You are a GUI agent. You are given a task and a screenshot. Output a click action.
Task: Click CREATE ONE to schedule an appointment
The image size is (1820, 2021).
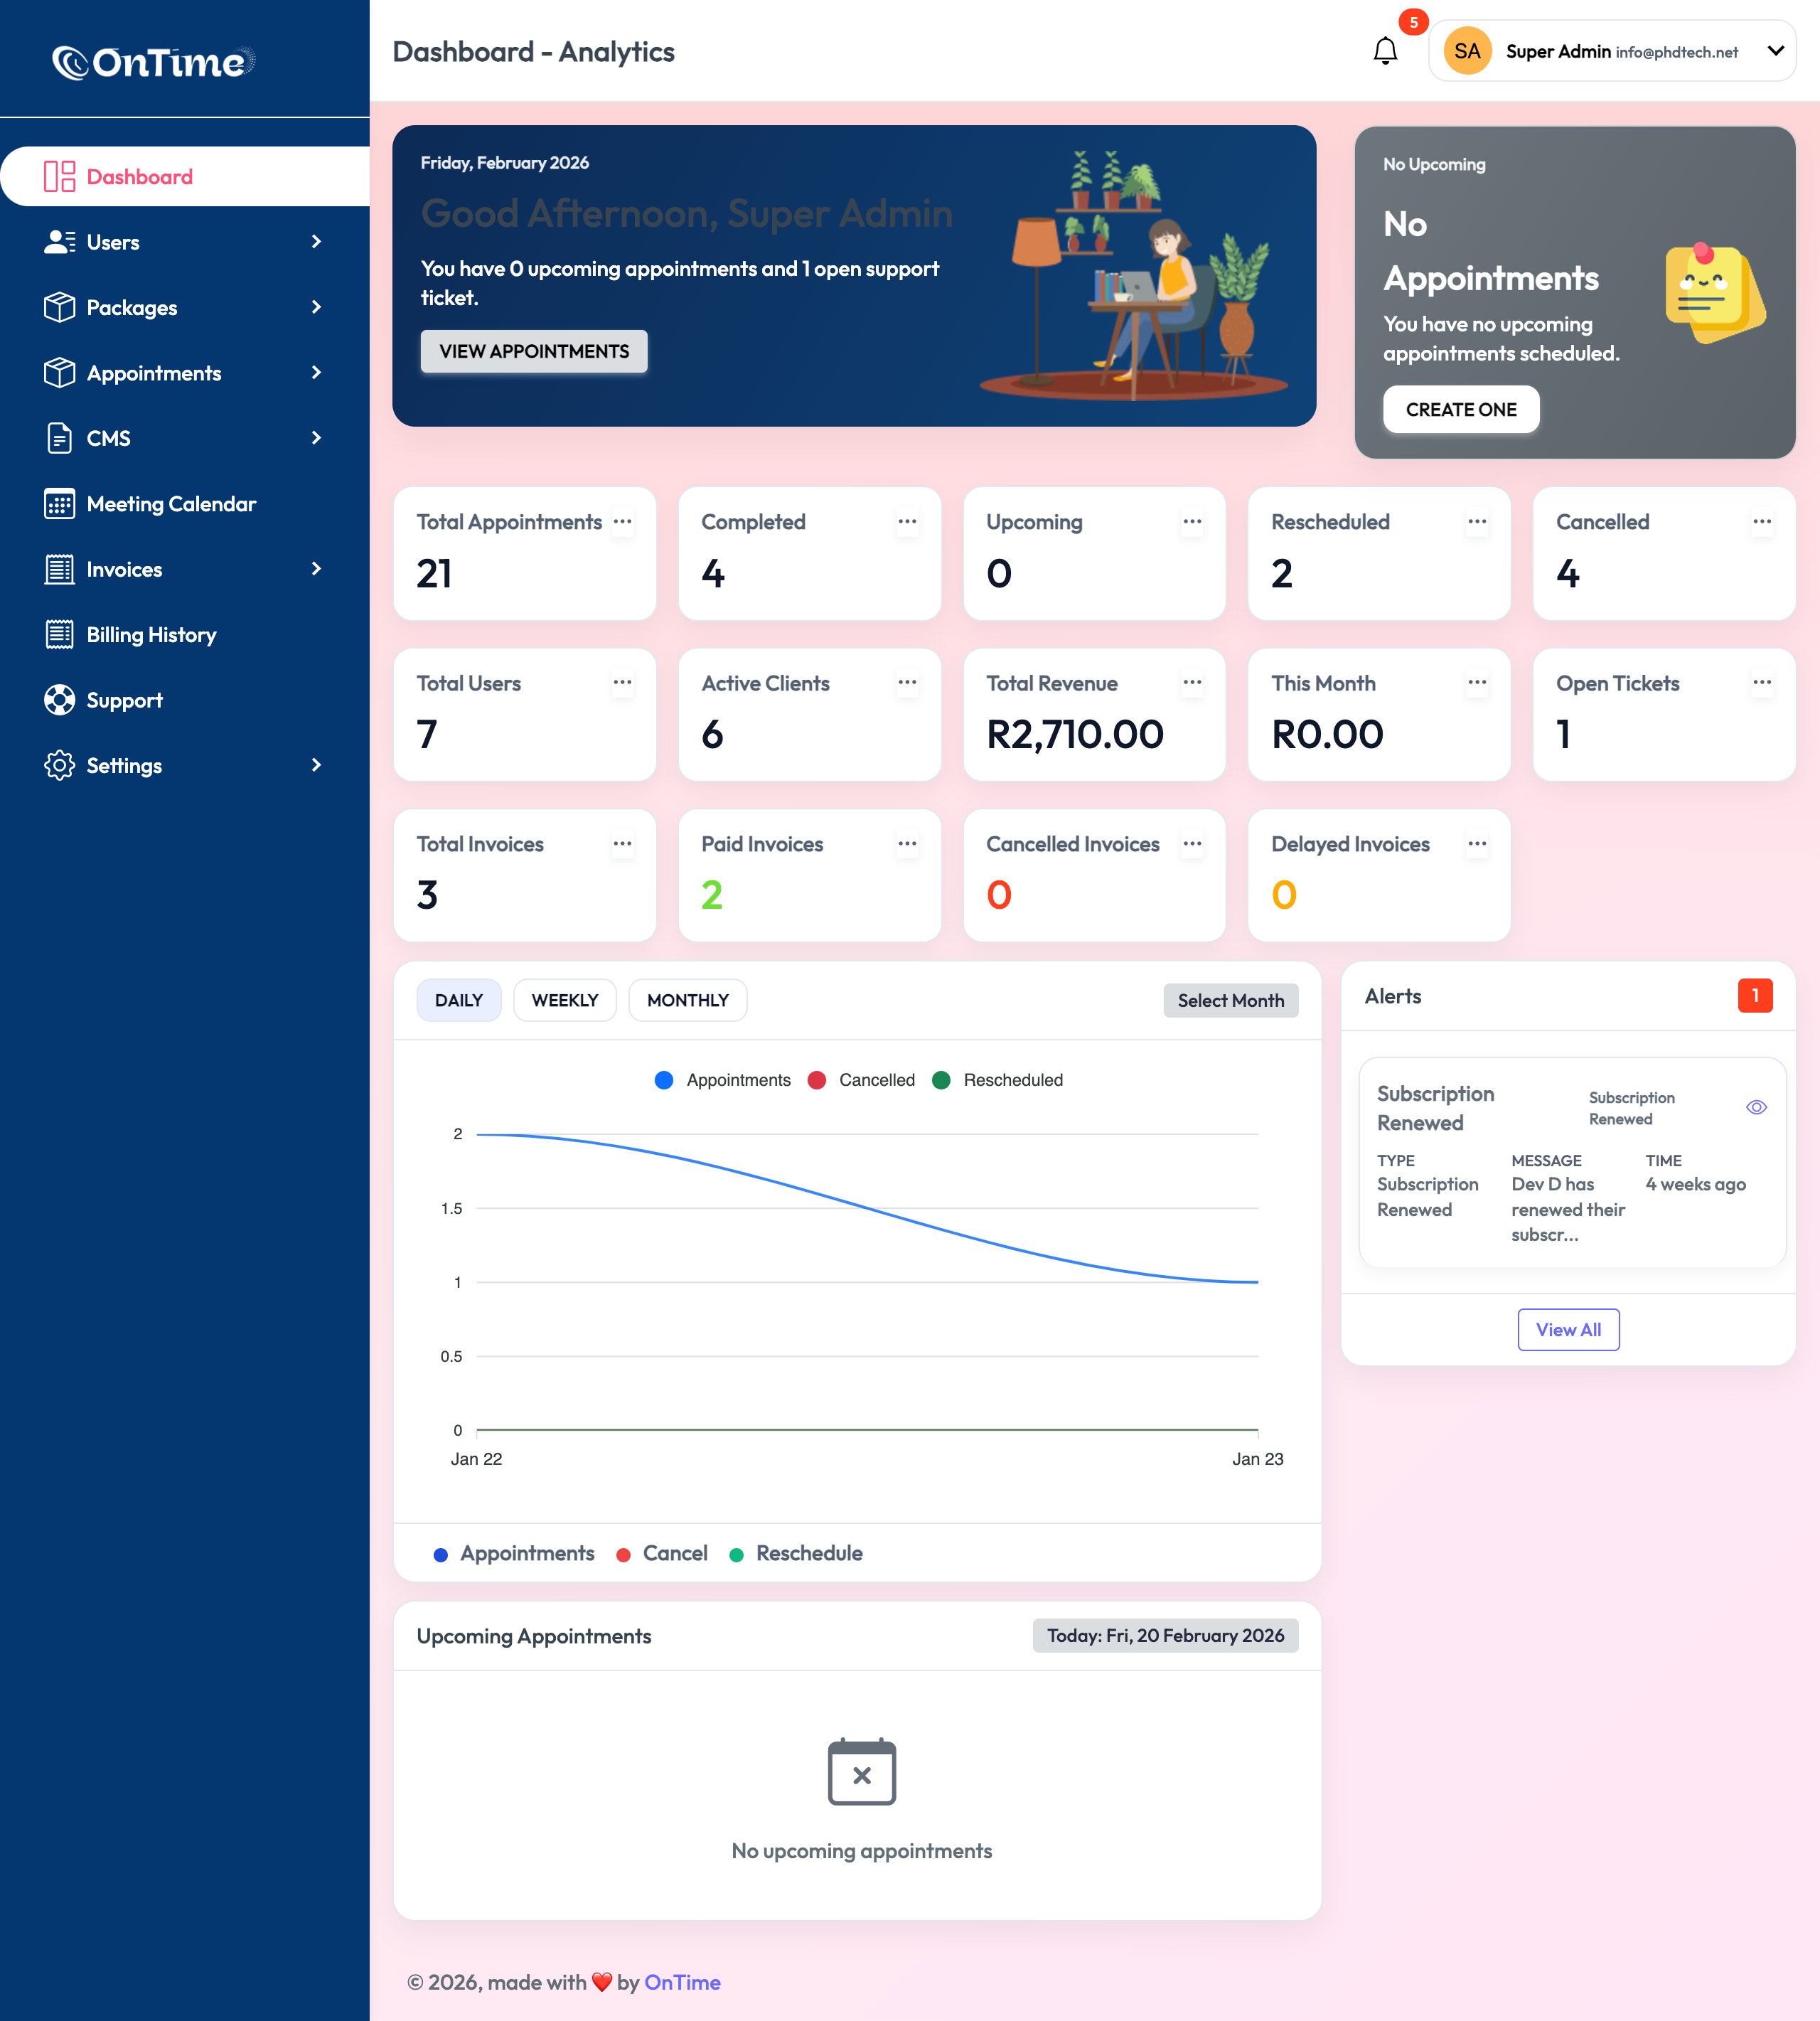[x=1461, y=409]
